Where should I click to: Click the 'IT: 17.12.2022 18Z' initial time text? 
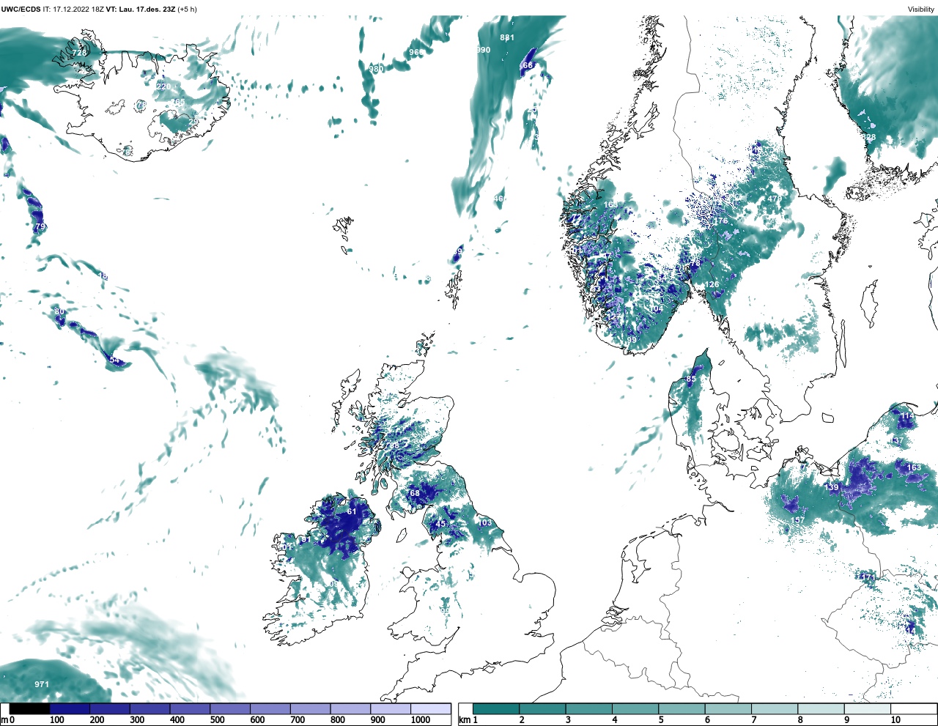[73, 10]
